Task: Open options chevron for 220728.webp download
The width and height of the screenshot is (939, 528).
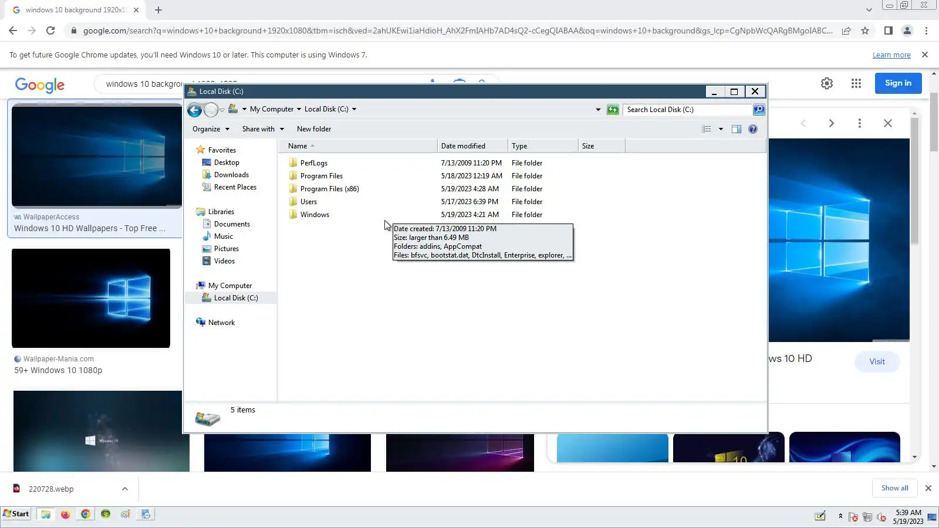Action: (x=124, y=489)
